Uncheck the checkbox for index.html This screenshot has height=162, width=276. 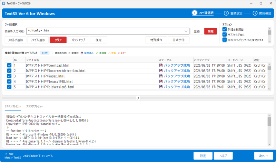(x=9, y=76)
